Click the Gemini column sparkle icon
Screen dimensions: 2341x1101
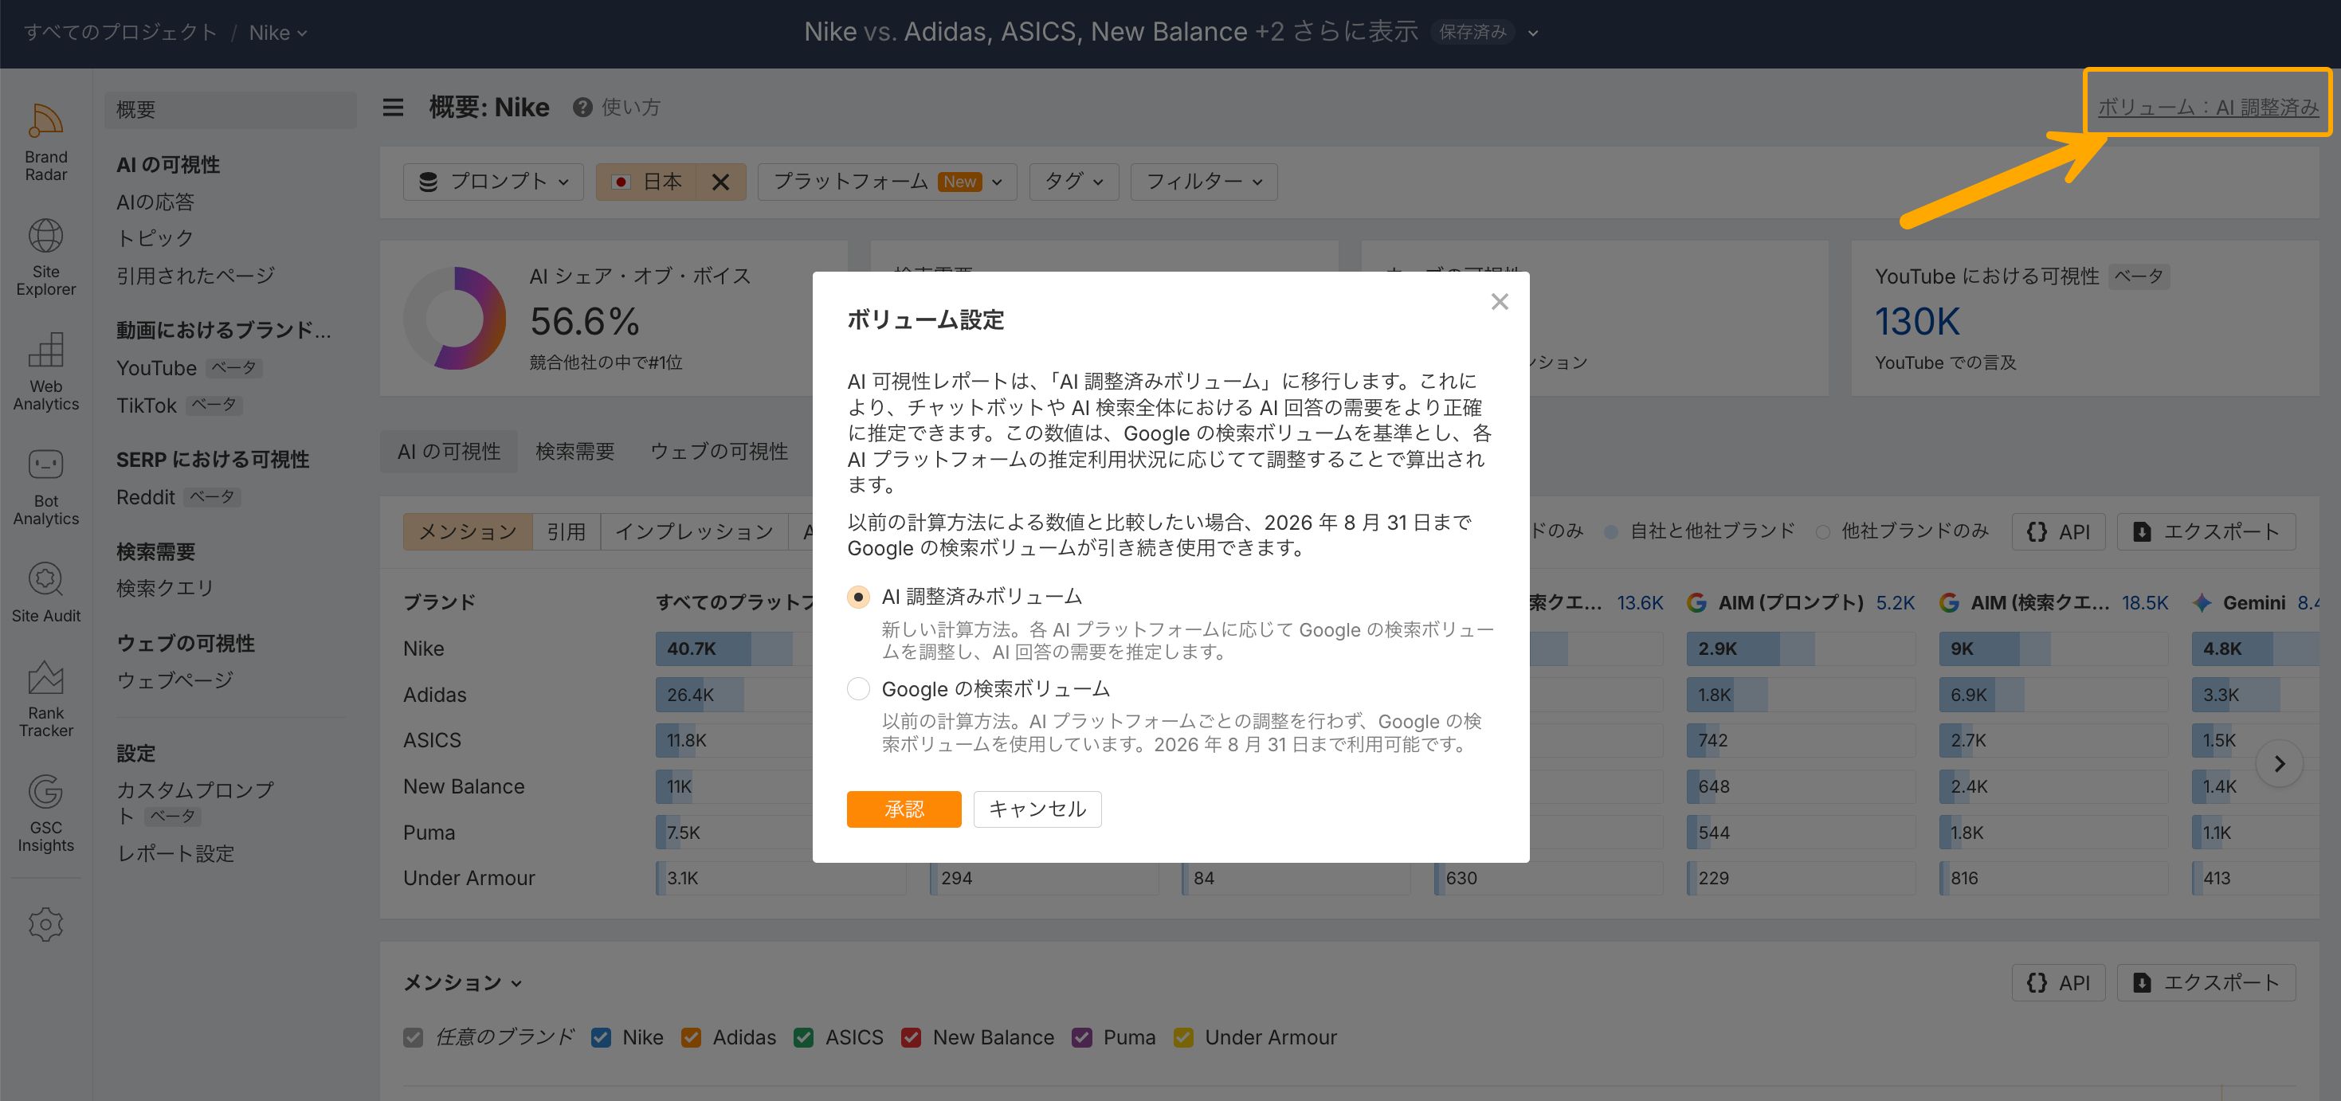[x=2202, y=602]
